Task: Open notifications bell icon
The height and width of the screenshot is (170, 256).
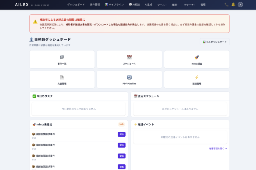Action: pos(233,5)
